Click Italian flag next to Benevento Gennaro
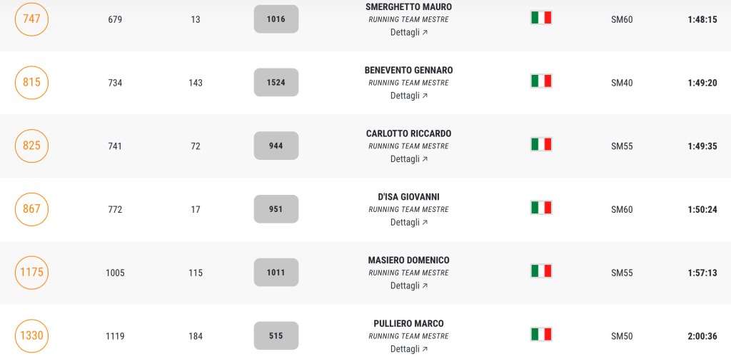Screen dimensions: 731x364 541,81
